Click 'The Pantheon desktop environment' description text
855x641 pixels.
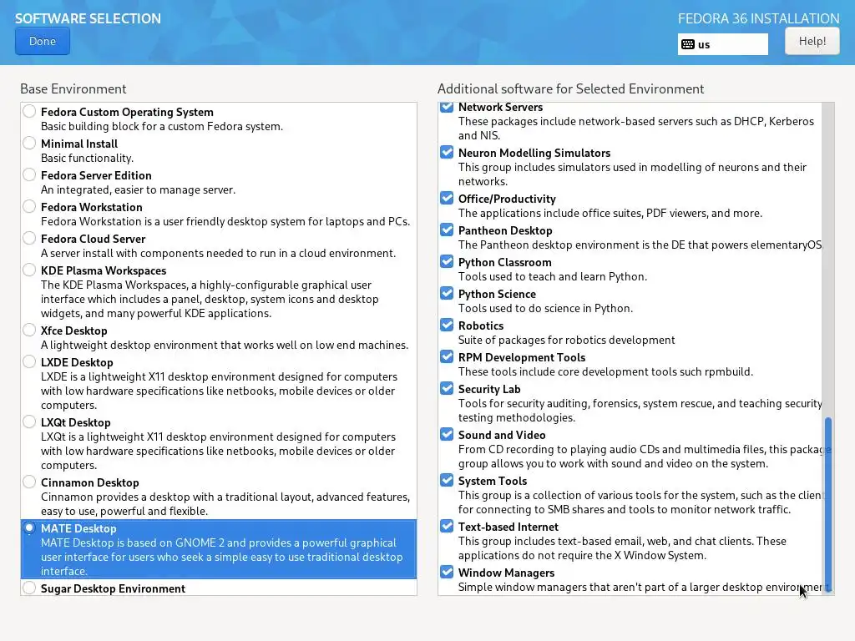[x=640, y=245]
